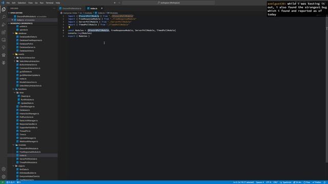Open ServerPollModule.ts in modules folder
The image size is (328, 184).
pos(28,159)
